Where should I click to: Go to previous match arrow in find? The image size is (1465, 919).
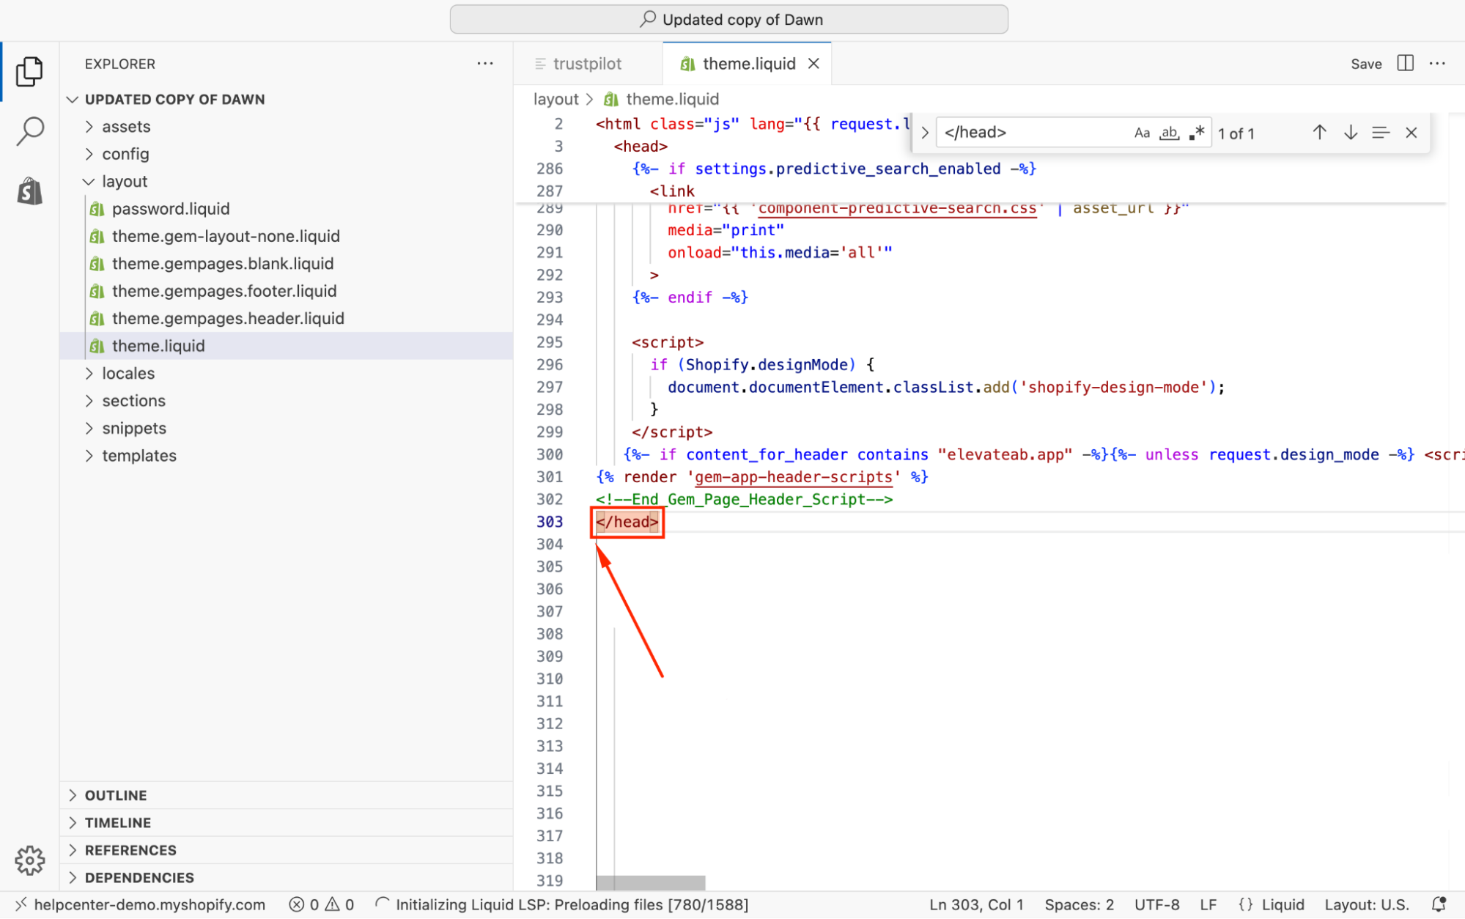click(x=1319, y=133)
